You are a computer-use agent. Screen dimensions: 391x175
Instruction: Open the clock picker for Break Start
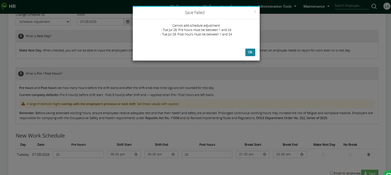tap(264, 154)
